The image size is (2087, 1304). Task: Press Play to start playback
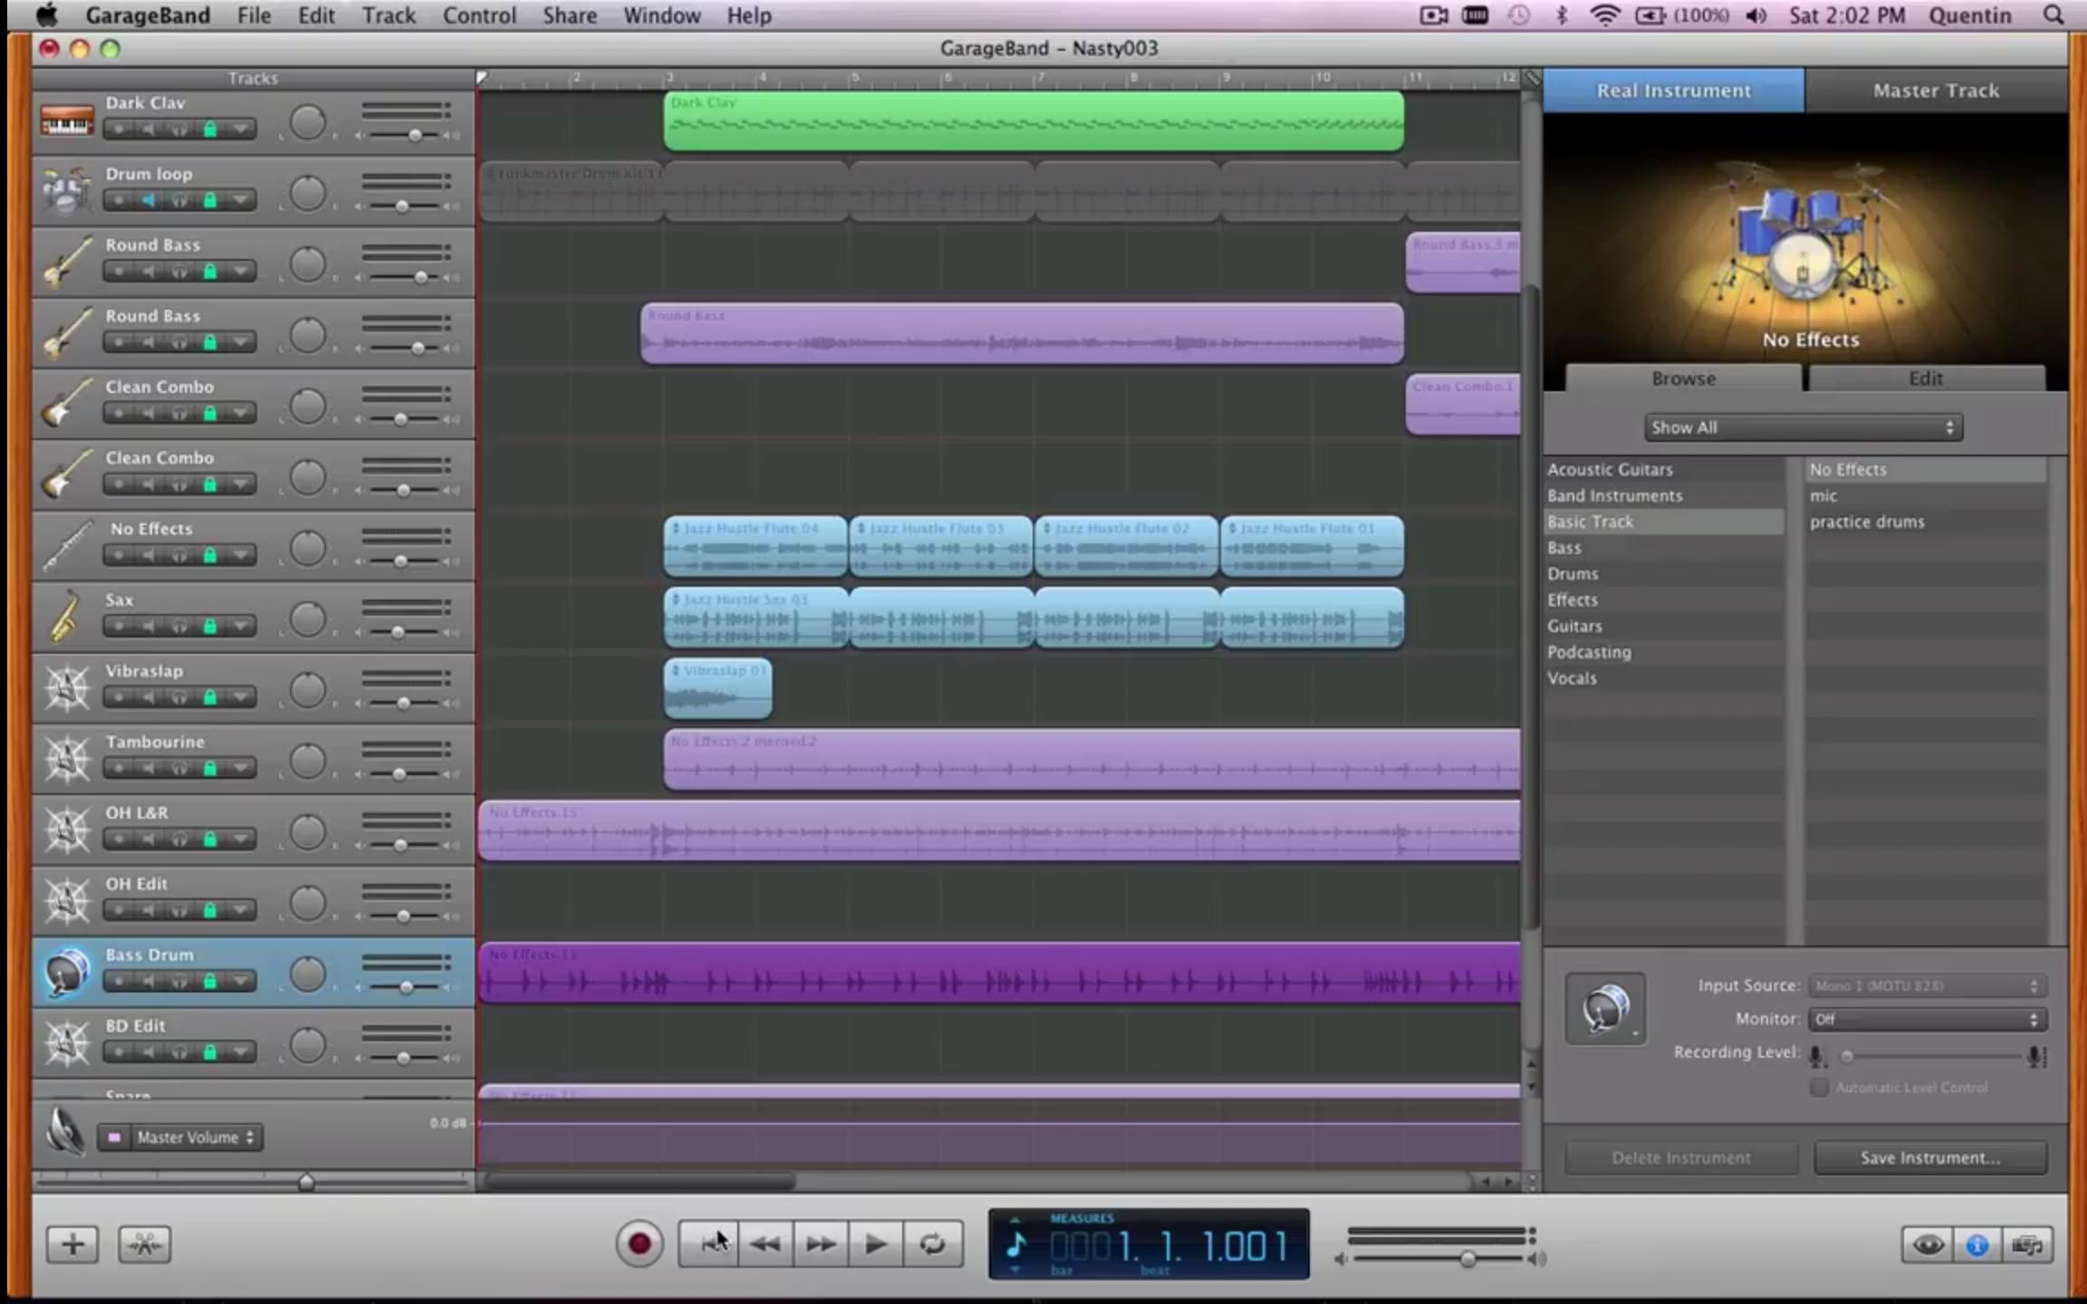point(874,1242)
